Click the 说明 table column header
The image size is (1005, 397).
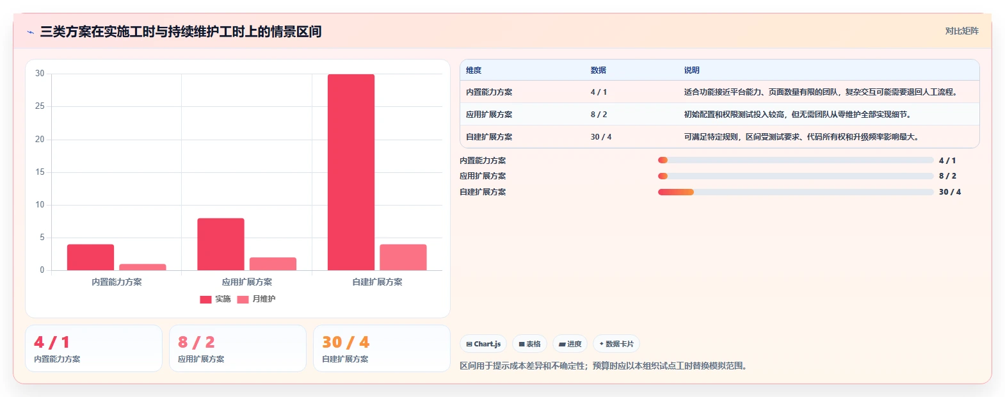[691, 70]
